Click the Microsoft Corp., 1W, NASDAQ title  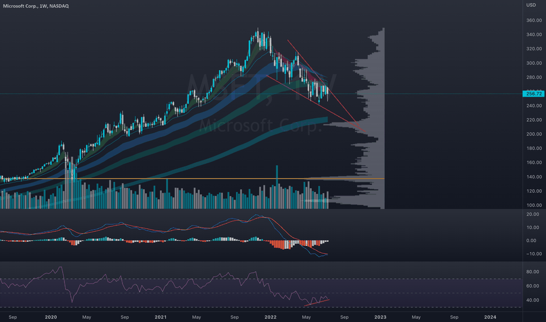point(36,6)
